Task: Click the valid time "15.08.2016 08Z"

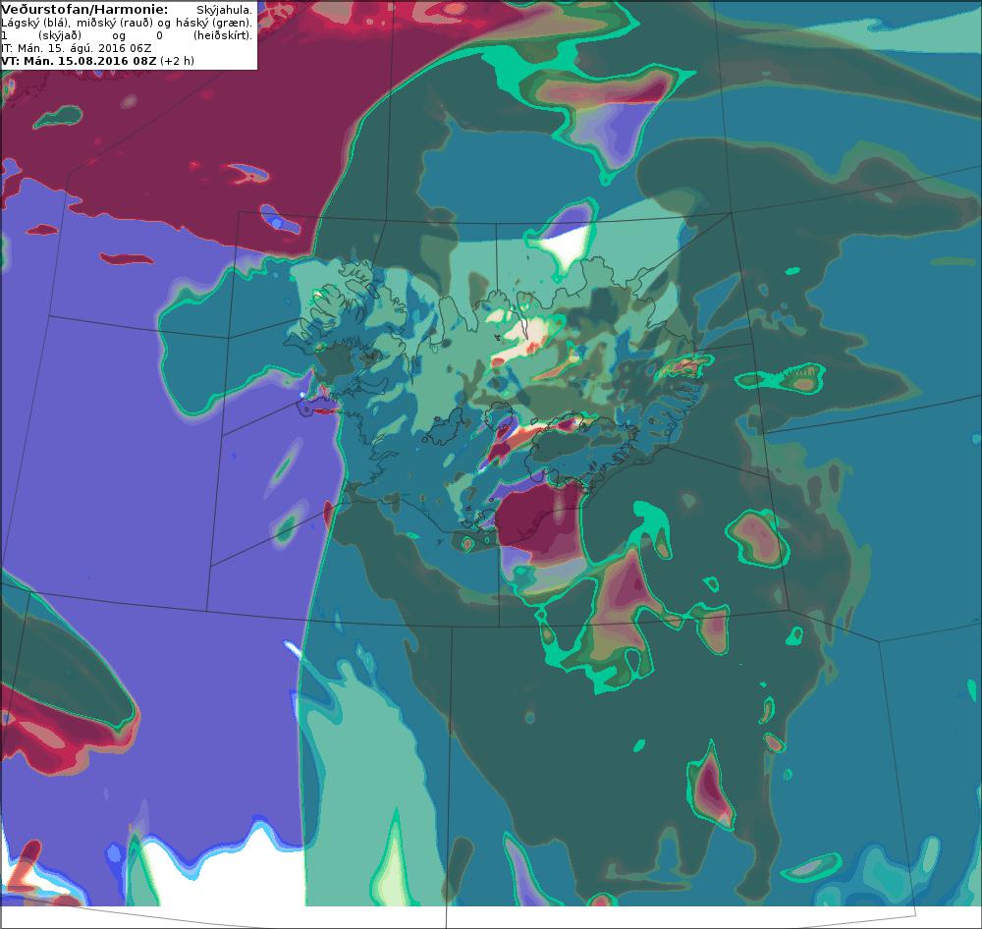Action: tap(107, 61)
